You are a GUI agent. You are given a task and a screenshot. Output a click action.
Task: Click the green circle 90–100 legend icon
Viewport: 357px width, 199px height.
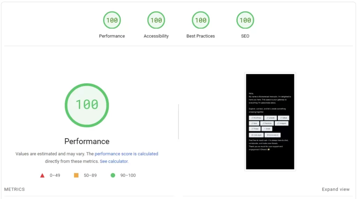pos(113,175)
